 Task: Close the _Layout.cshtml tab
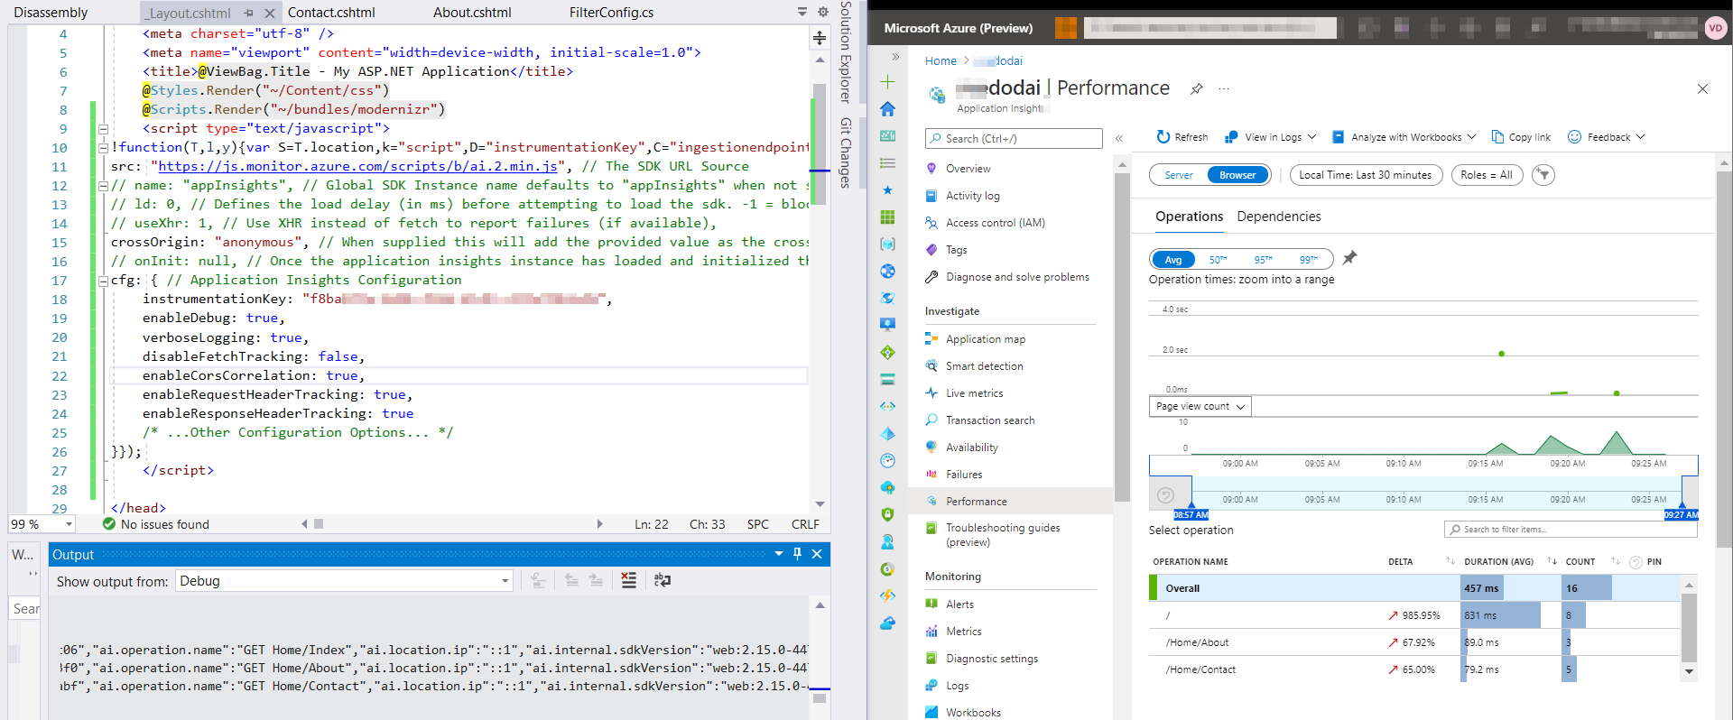(269, 13)
